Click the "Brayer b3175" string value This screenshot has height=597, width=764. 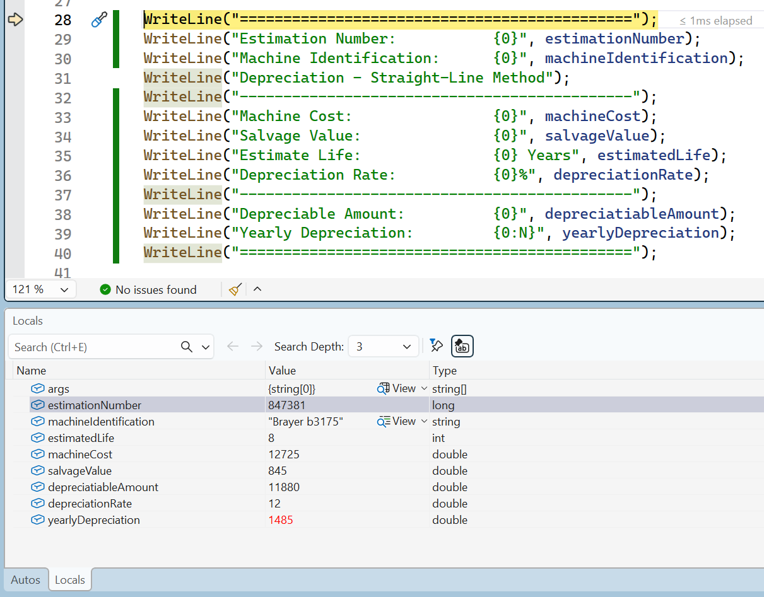(305, 422)
